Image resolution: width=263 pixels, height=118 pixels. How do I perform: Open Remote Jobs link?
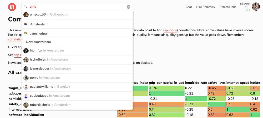pos(228,7)
